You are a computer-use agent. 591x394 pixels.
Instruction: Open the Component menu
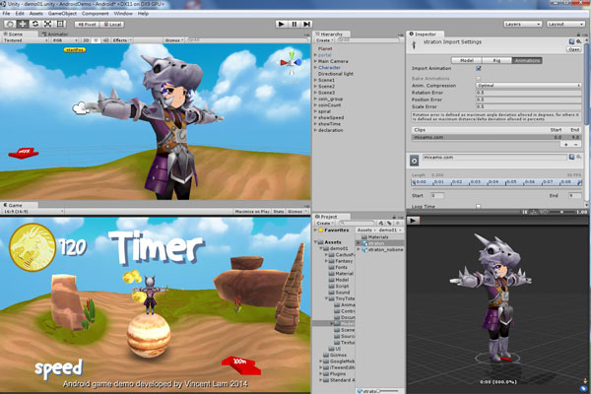[x=95, y=13]
